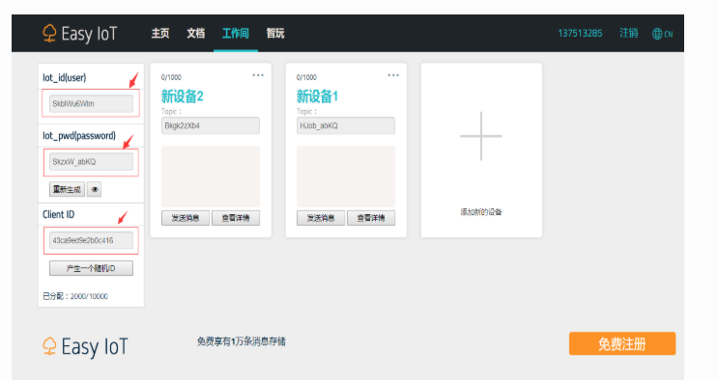The width and height of the screenshot is (718, 380).
Task: Toggle password visibility eye icon
Action: point(95,189)
